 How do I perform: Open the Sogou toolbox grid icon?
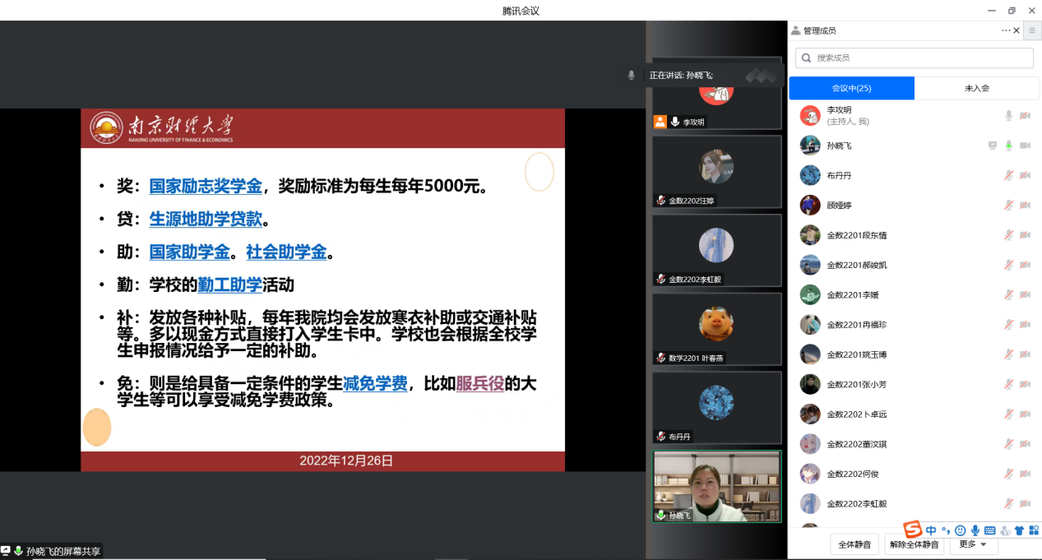1034,530
